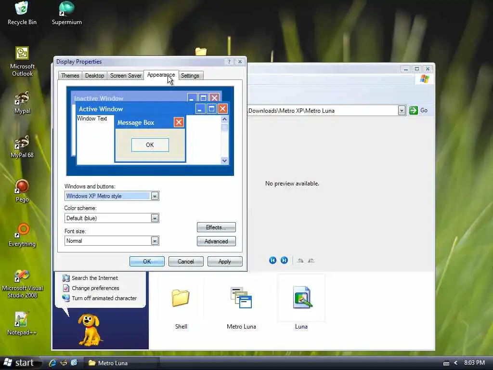The height and width of the screenshot is (370, 493).
Task: Confirm with the dialog OK button
Action: 147,262
